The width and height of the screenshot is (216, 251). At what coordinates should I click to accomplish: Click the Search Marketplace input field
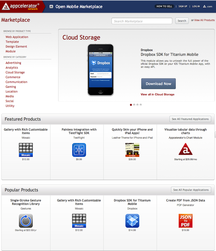click(142, 21)
